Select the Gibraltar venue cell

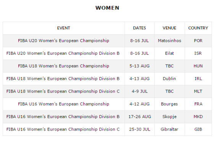(x=170, y=129)
